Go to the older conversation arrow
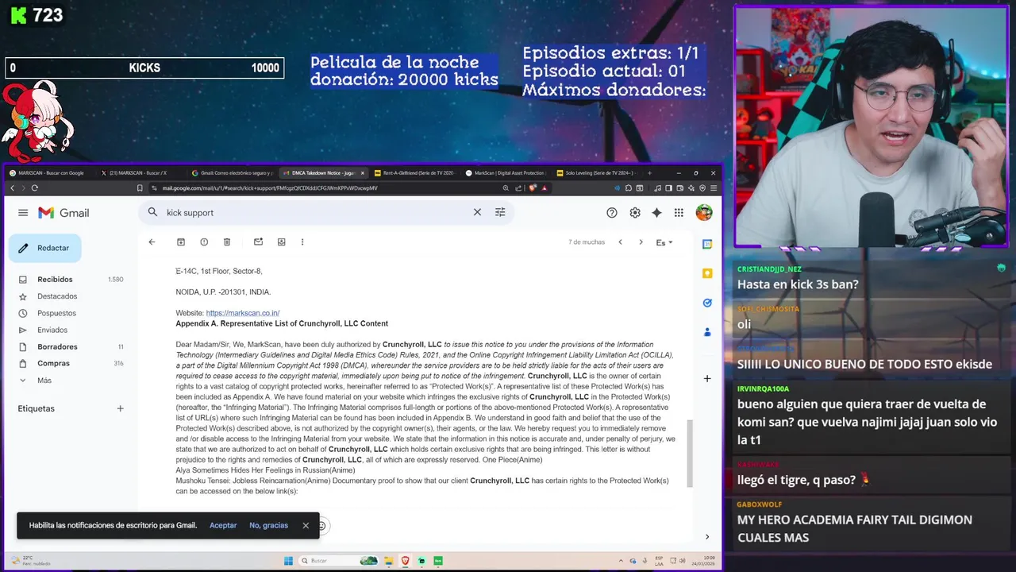Viewport: 1016px width, 572px height. tap(641, 242)
